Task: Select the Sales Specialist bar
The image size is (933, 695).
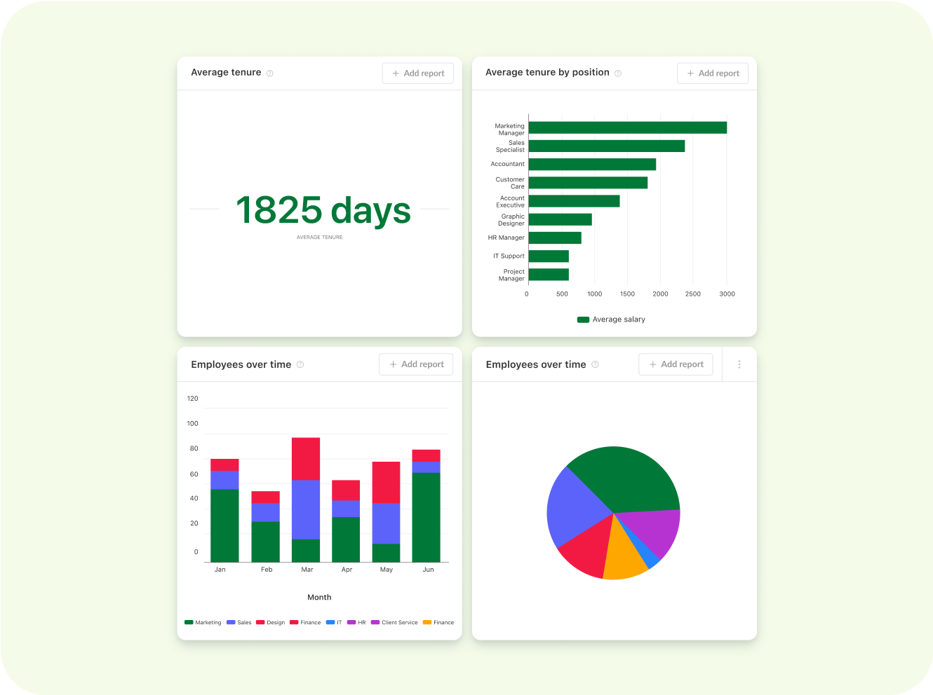Action: point(607,146)
